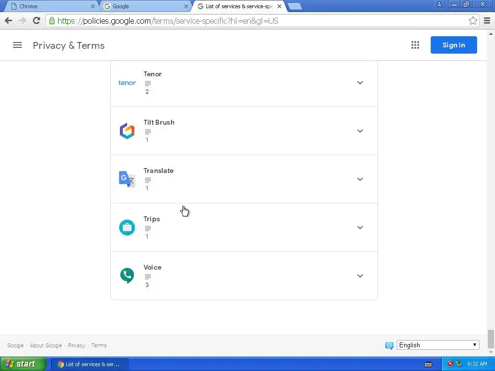495x371 pixels.
Task: Click the Trips service name
Action: (x=151, y=219)
